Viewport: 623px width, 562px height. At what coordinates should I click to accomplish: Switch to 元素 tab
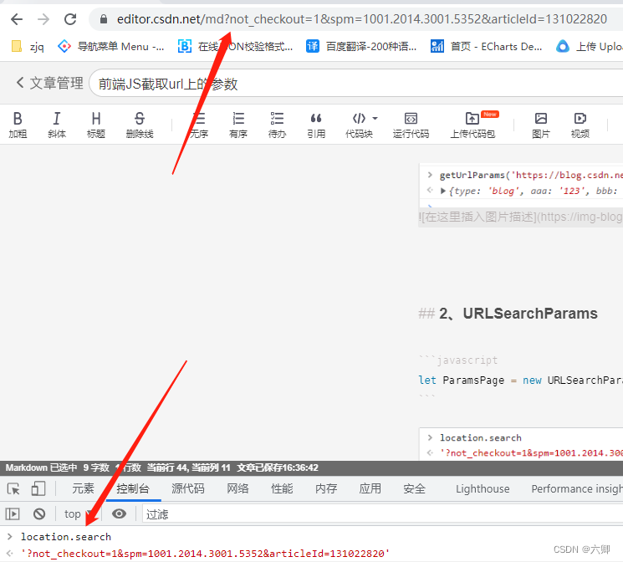83,488
